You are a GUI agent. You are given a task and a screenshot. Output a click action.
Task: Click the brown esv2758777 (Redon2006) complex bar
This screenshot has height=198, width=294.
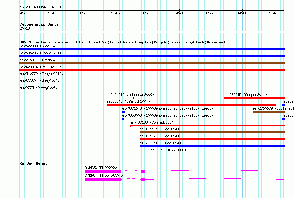(152, 63)
